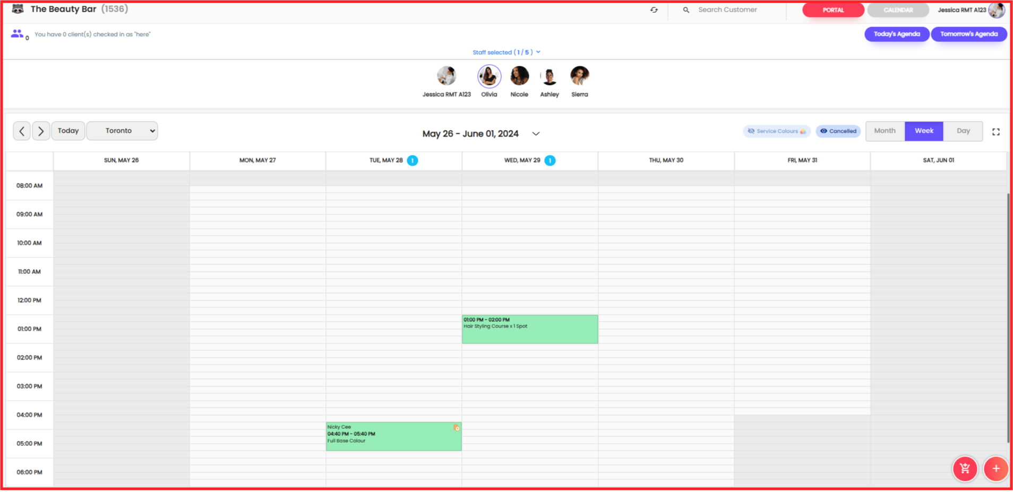Click the 06:00 PM time label
The width and height of the screenshot is (1013, 492).
[29, 472]
